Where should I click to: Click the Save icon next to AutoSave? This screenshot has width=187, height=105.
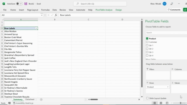click(26, 4)
